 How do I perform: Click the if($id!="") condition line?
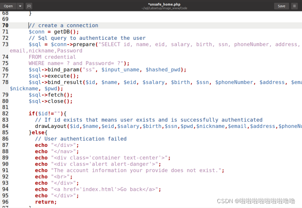[47, 114]
